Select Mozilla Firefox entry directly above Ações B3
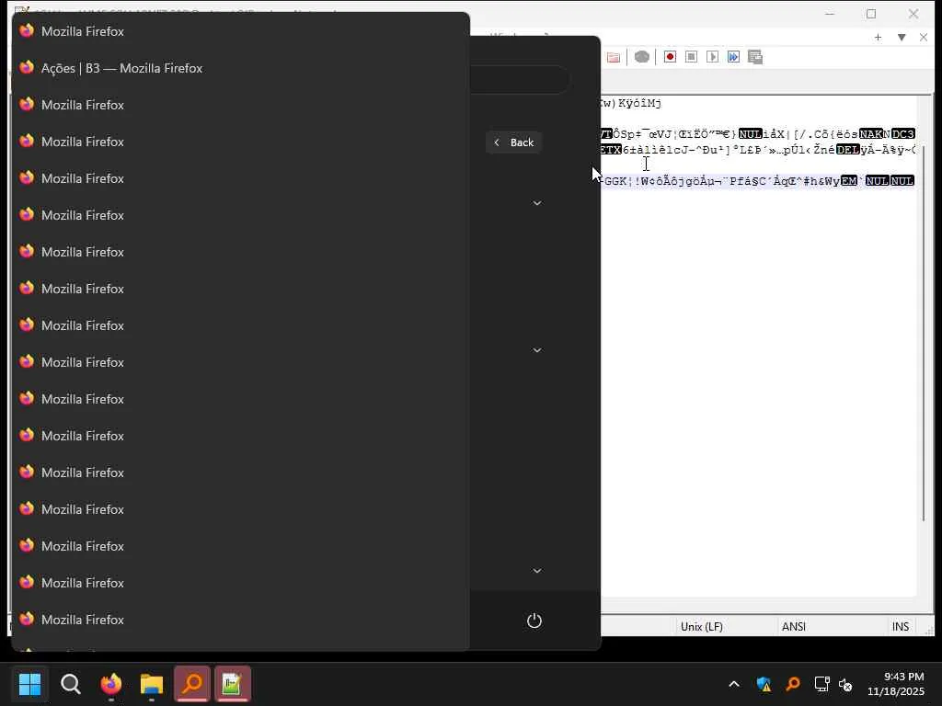 click(x=240, y=31)
